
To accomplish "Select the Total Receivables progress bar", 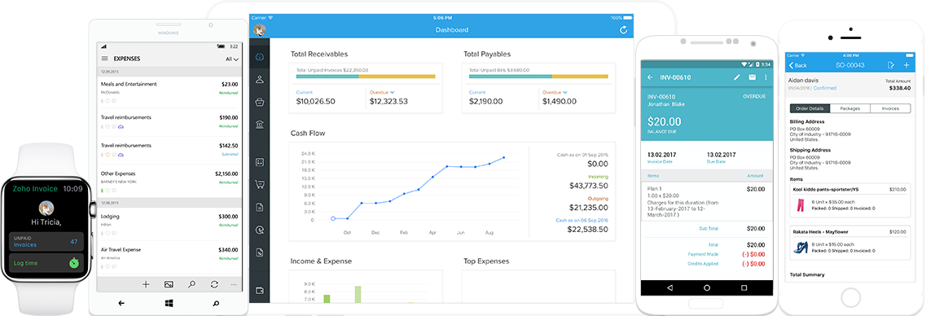I will coord(366,77).
